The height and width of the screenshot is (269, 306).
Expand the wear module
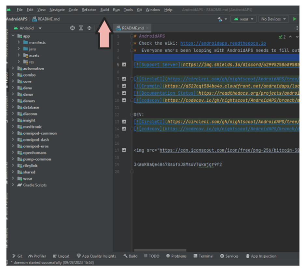[x=13, y=178]
